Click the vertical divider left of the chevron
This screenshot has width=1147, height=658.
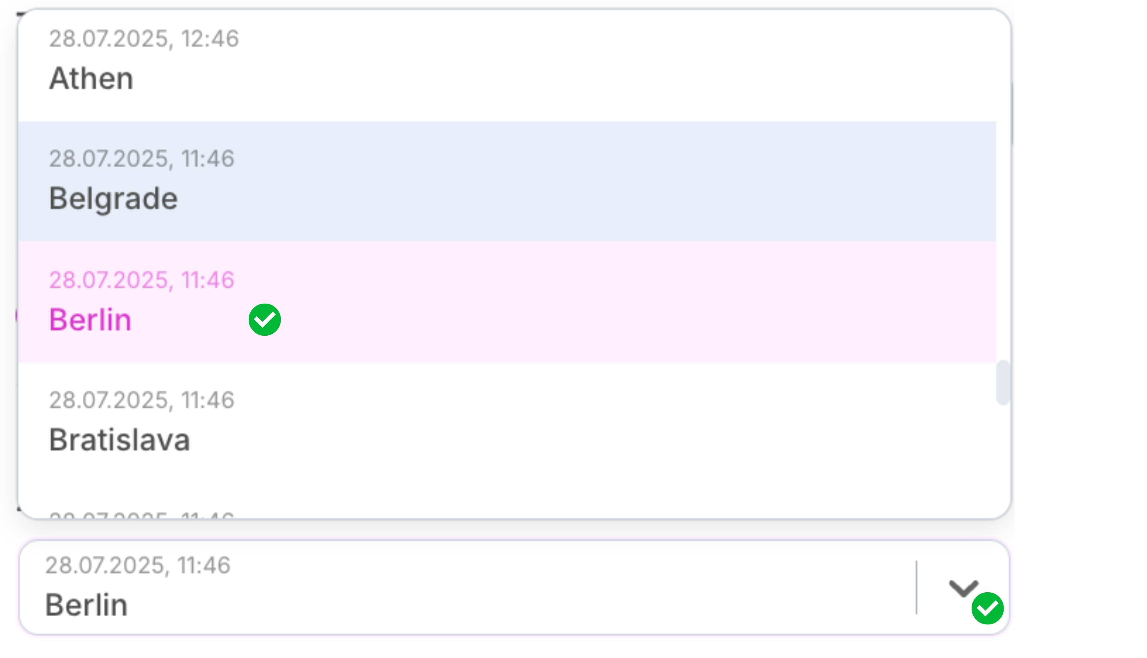[x=916, y=588]
